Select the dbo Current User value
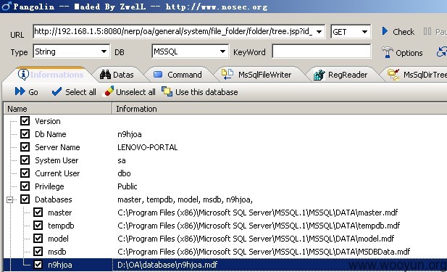Viewport: 447px width, 272px height. [x=124, y=173]
